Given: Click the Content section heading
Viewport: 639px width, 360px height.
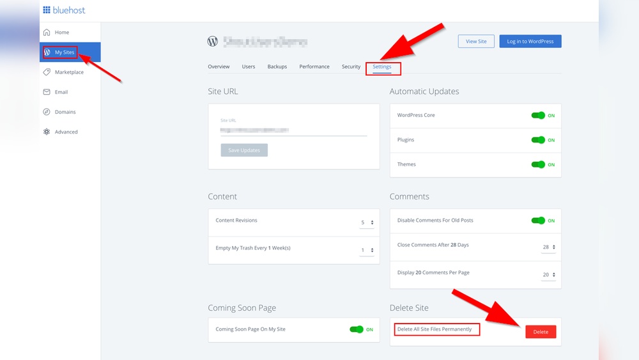Looking at the screenshot, I should pos(222,196).
